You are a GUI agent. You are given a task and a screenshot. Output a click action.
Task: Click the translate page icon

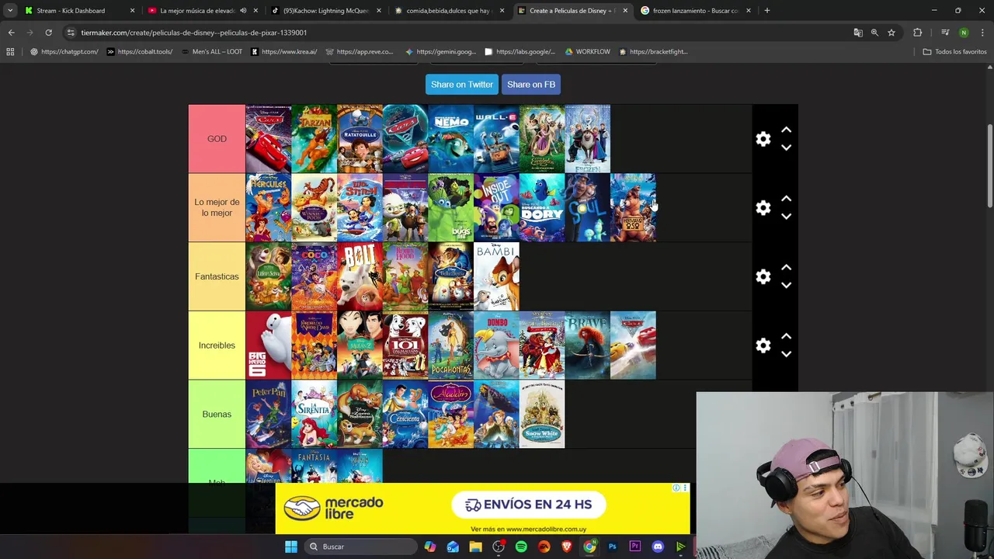(x=858, y=33)
